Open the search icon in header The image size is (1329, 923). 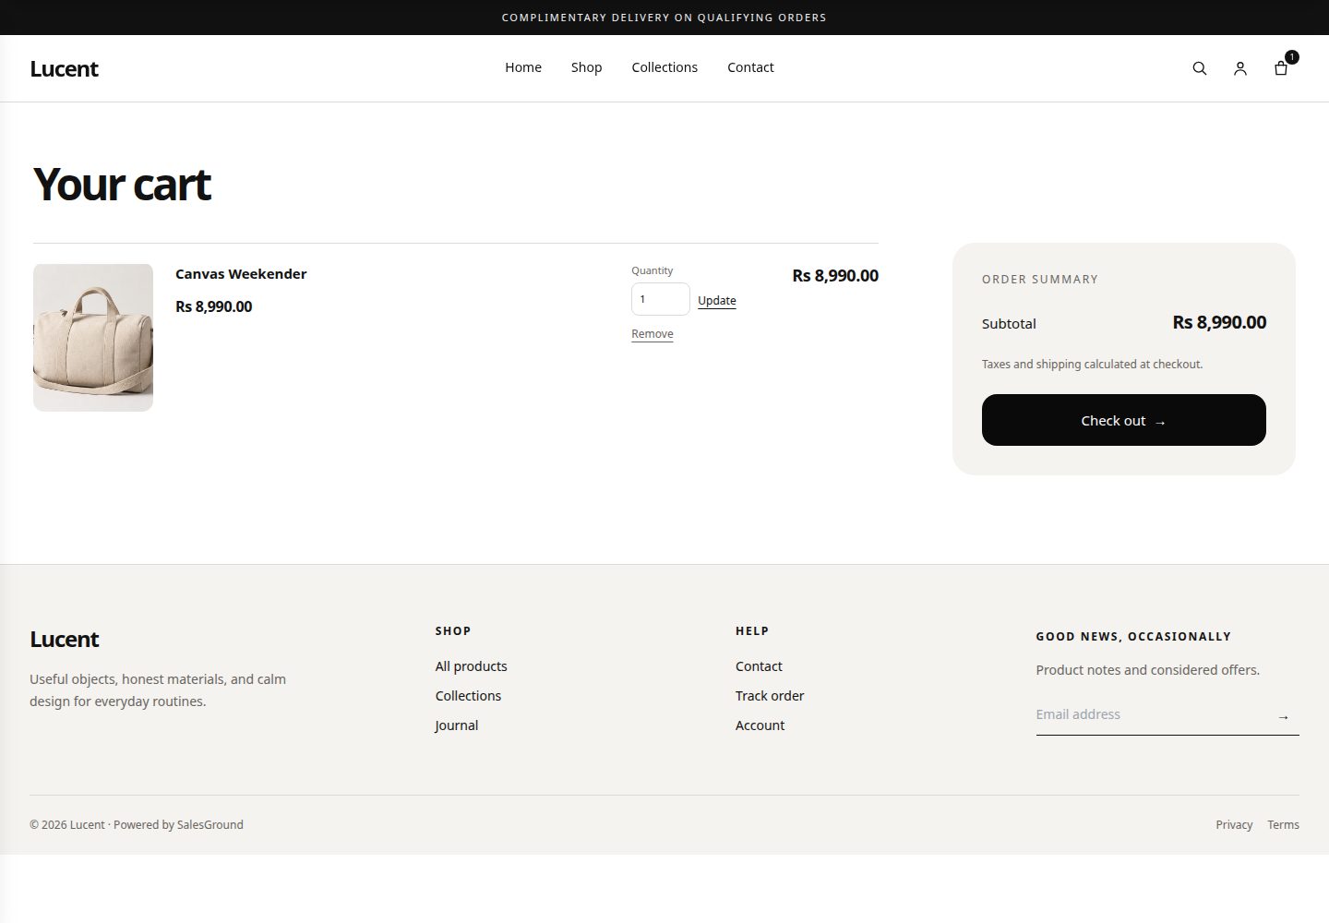coord(1199,68)
